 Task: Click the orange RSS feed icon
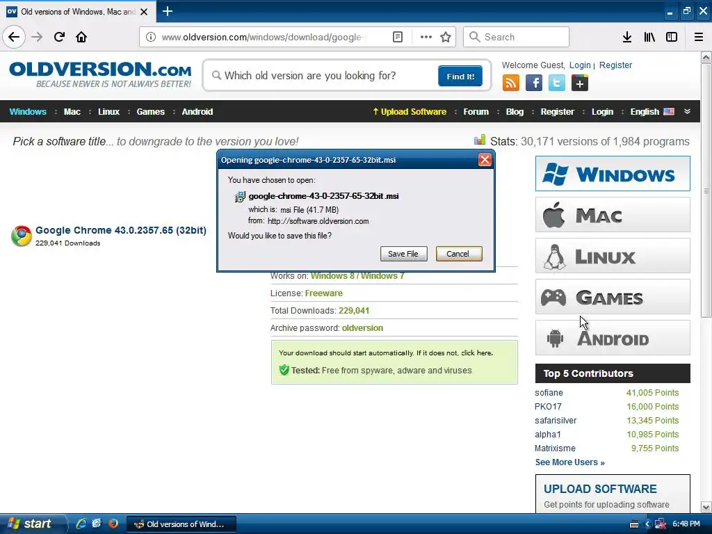(x=511, y=83)
